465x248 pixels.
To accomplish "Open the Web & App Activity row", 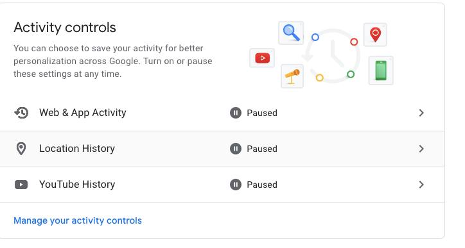I will [222, 113].
